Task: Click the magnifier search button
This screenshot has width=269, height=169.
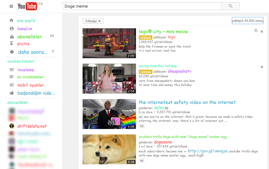Action: click(231, 6)
